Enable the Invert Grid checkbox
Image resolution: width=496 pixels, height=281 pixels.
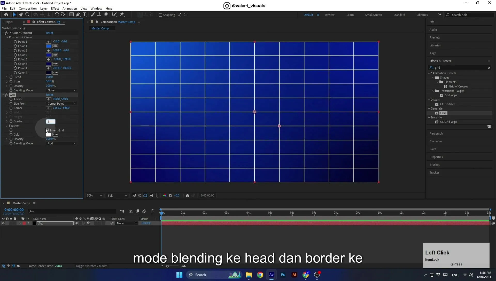[47, 130]
